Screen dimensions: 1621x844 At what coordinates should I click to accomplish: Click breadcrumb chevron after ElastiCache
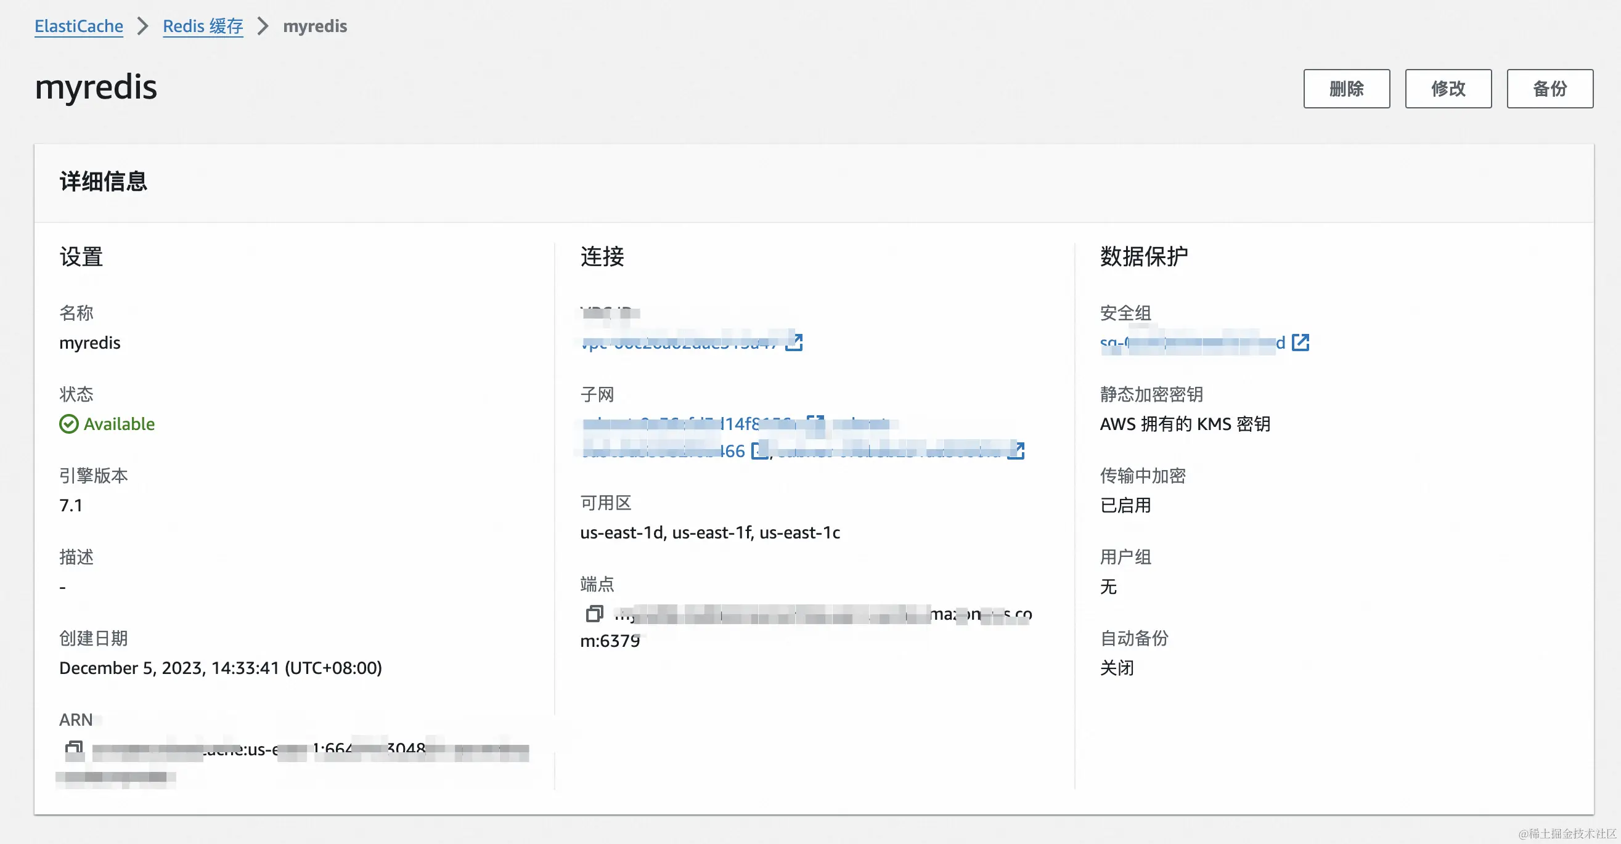point(143,26)
